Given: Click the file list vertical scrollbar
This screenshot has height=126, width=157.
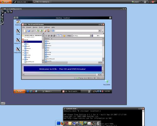Looking at the screenshot, I should tap(103, 49).
